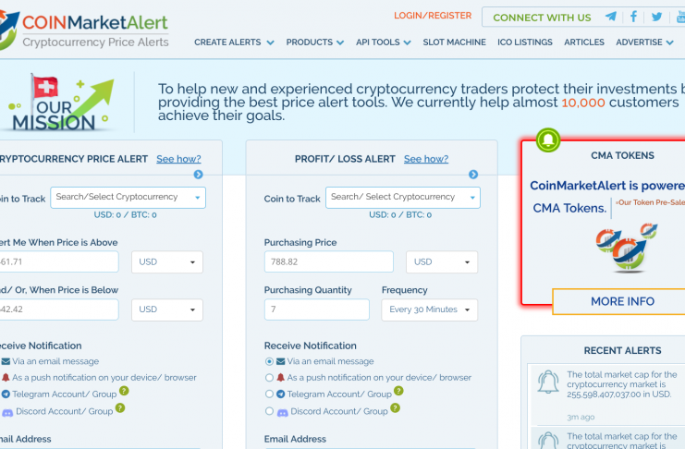Click help icon beside Discord in Price Alert panel
Viewport: 685px width, 449px height.
120,408
